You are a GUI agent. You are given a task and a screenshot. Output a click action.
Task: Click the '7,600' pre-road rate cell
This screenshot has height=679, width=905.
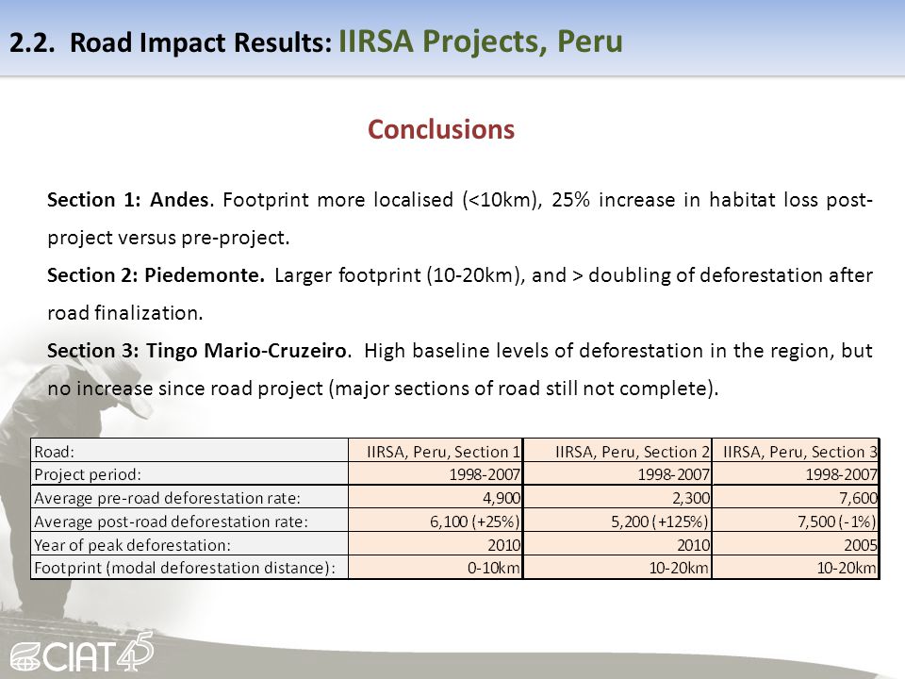796,497
